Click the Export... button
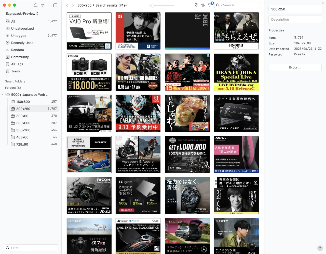Screen dimensions: 326x254 click(295, 67)
